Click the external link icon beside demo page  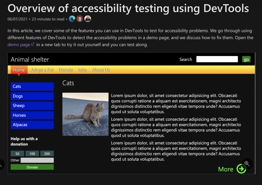[33, 44]
